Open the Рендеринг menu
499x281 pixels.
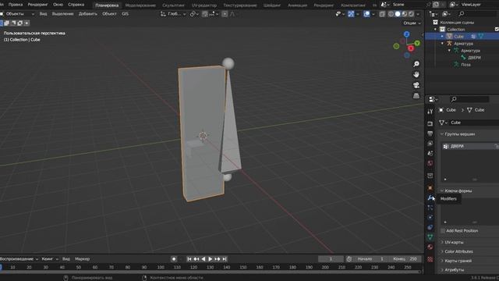[37, 5]
